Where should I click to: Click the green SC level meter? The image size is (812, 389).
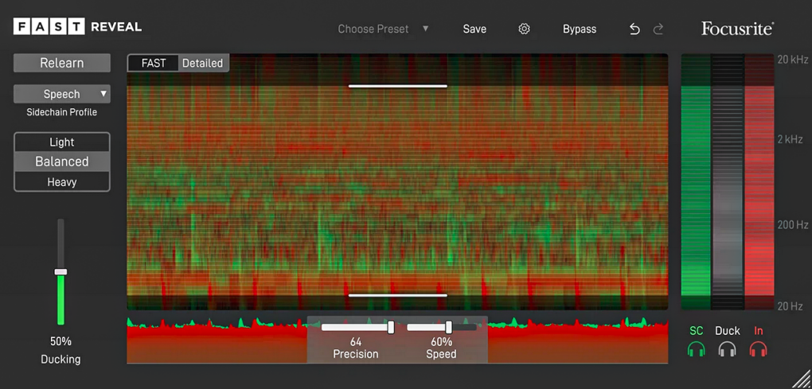coord(696,181)
